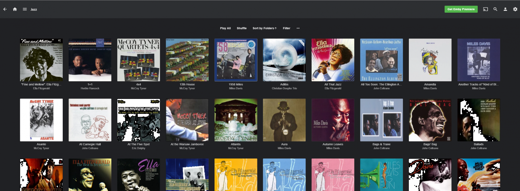Click the Amandla title link
This screenshot has width=520, height=191.
pos(430,84)
